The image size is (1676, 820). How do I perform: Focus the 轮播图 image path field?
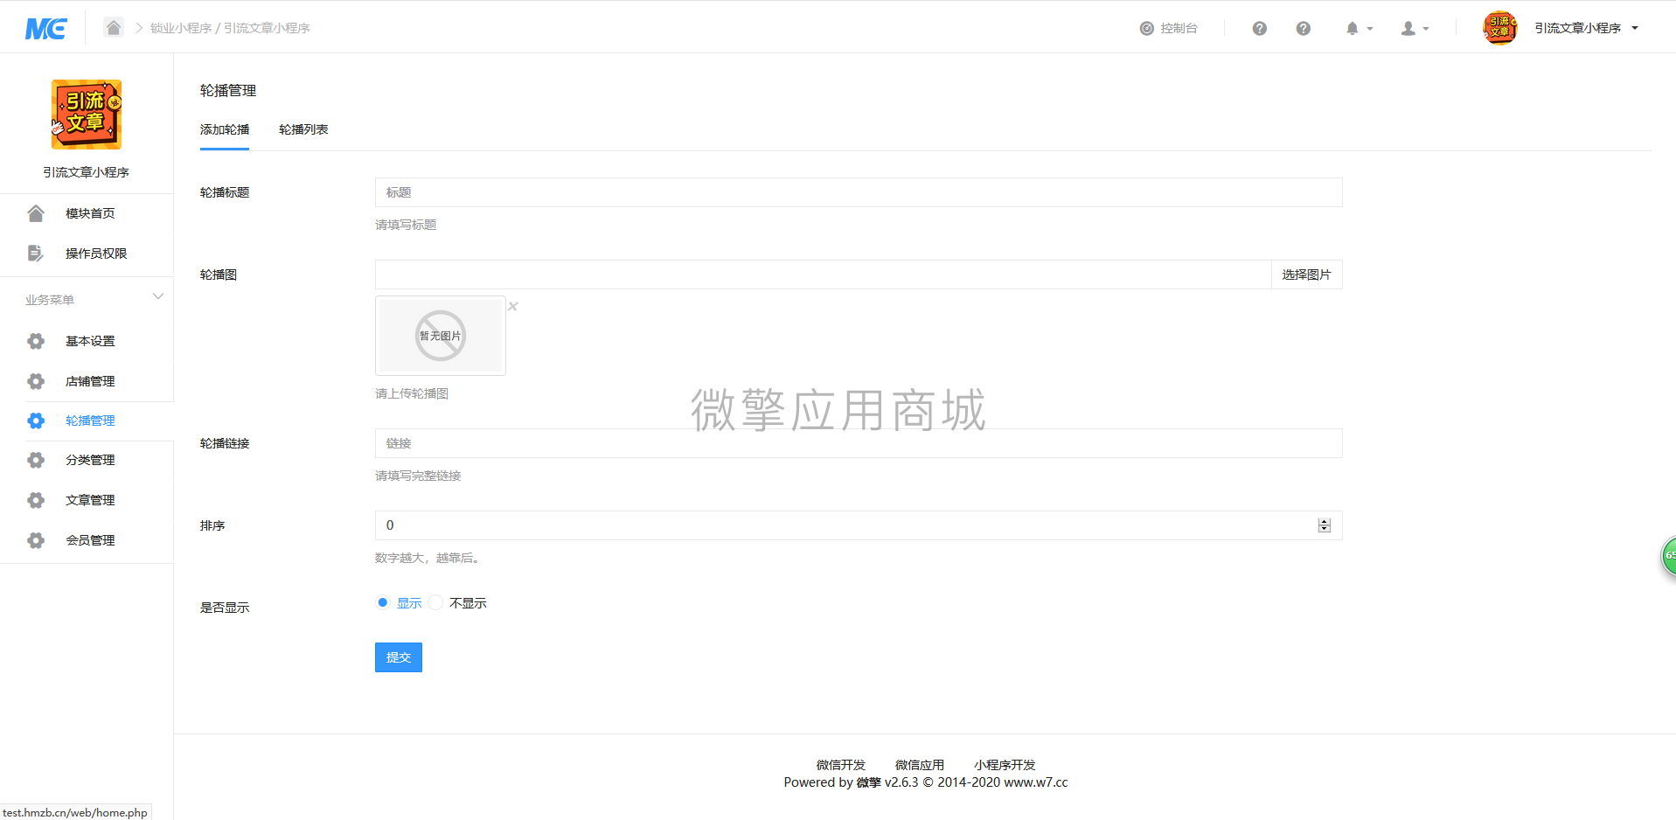click(823, 274)
